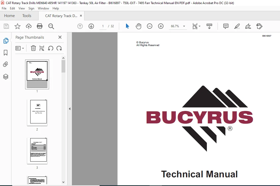The image size is (280, 186).
Task: Open the Bookmarks panel
Action: 6,53
